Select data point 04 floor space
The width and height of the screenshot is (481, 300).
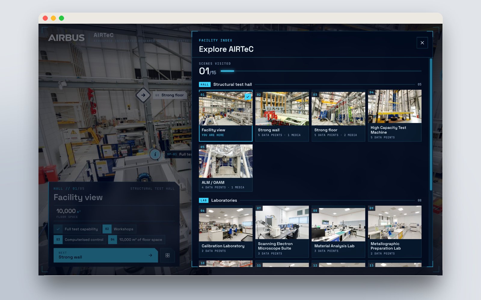136,239
